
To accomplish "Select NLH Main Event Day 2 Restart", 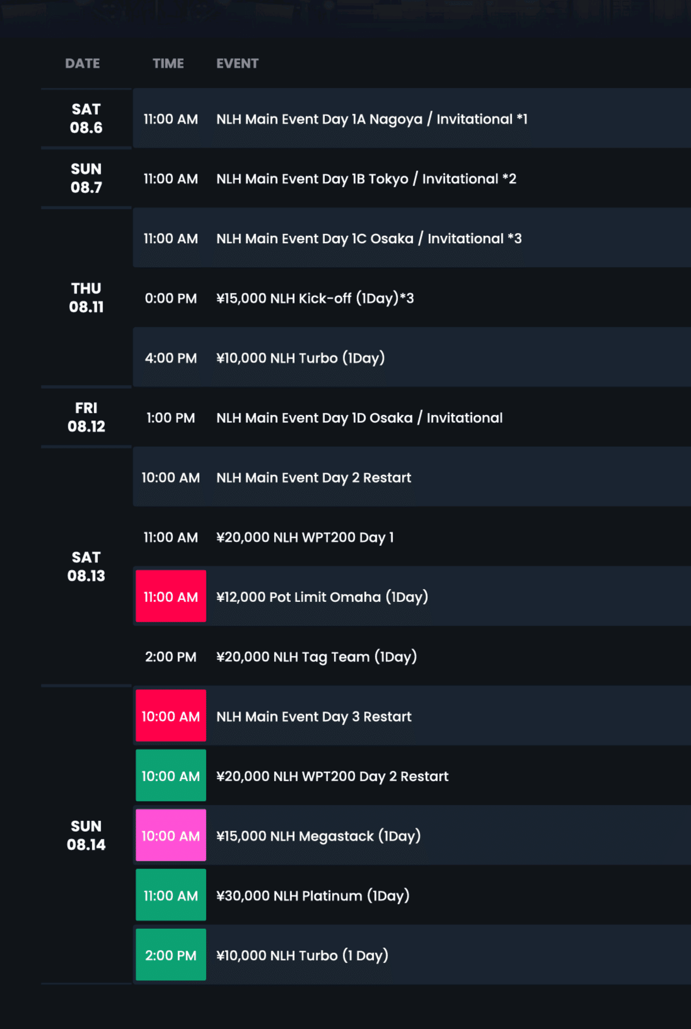I will pyautogui.click(x=313, y=477).
